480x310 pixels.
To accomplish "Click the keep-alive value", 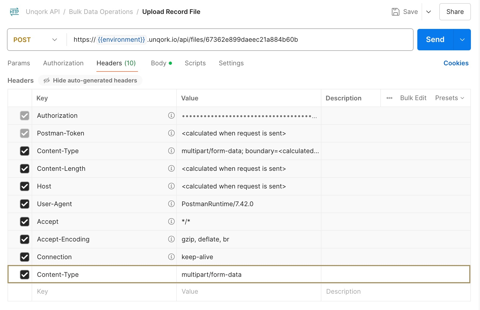I will (x=197, y=257).
